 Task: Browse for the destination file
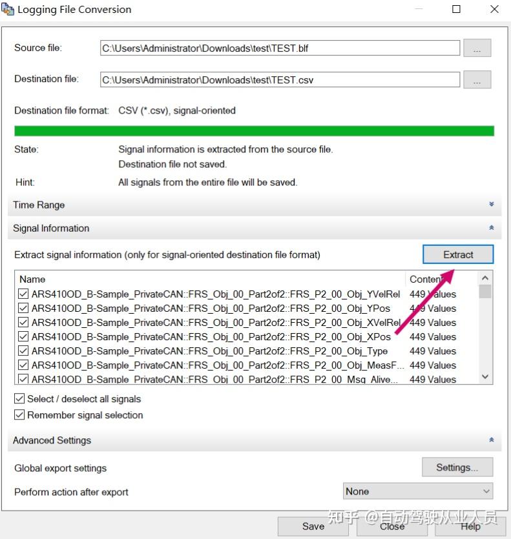[477, 79]
